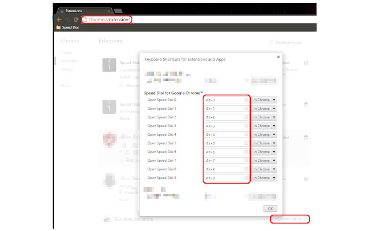Open the Keyboard shortcuts link
This screenshot has width=369, height=231.
tap(289, 219)
